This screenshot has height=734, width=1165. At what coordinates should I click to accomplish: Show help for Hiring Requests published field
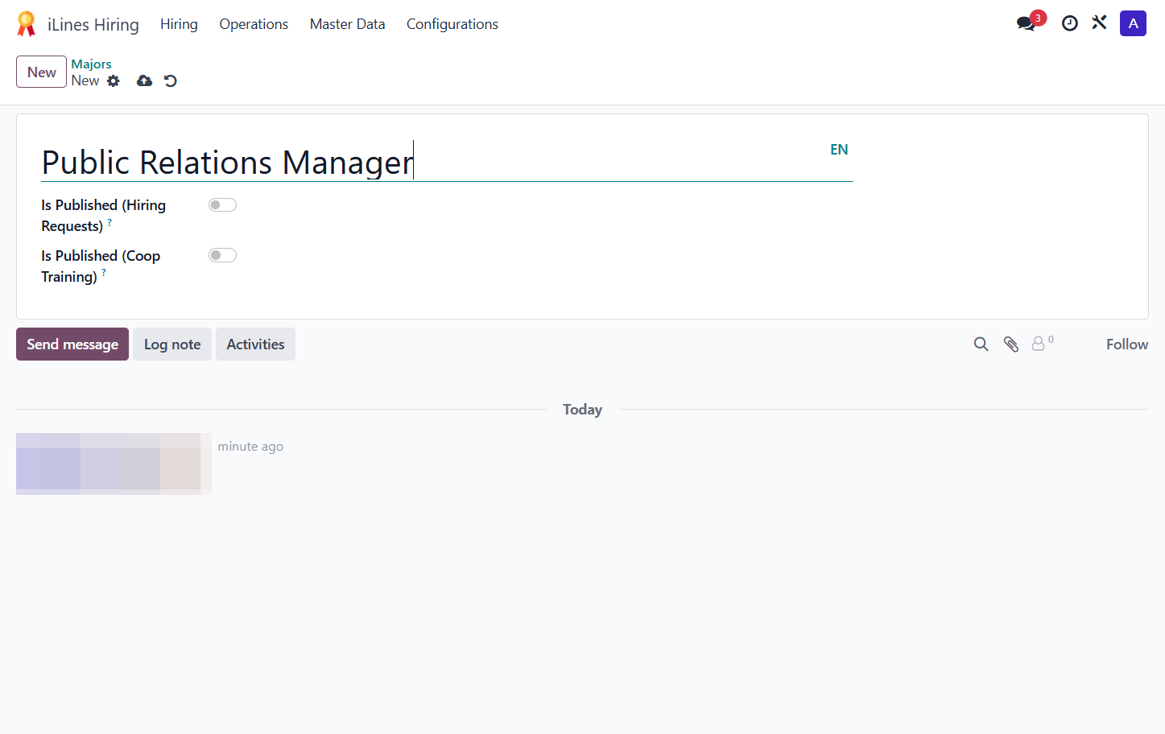[109, 222]
